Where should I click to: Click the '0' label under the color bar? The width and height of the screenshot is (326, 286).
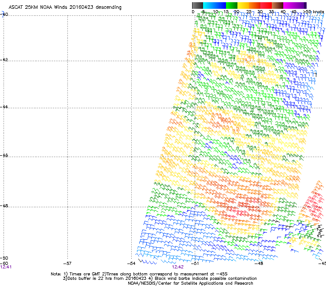[x=193, y=11]
